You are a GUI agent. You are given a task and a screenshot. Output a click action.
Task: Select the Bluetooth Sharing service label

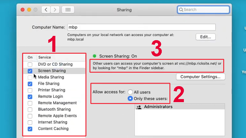pos(54,109)
